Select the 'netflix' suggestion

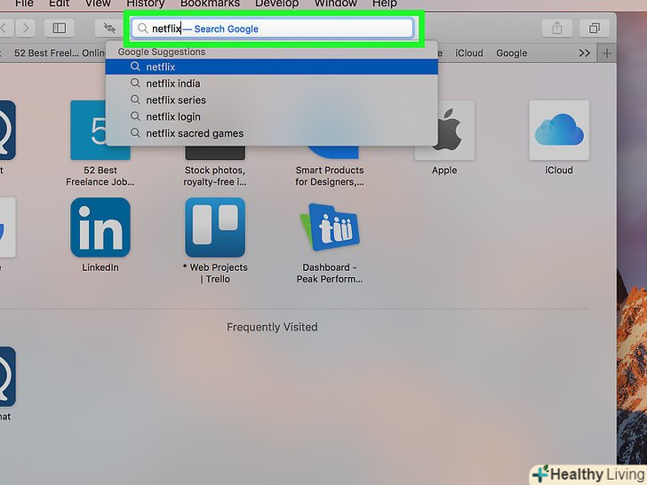[x=272, y=67]
